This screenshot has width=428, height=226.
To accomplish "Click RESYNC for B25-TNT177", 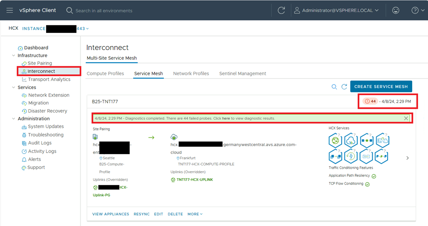I will tap(141, 214).
